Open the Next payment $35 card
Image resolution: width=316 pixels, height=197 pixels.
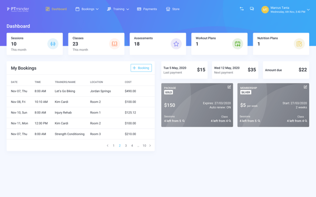(235, 70)
